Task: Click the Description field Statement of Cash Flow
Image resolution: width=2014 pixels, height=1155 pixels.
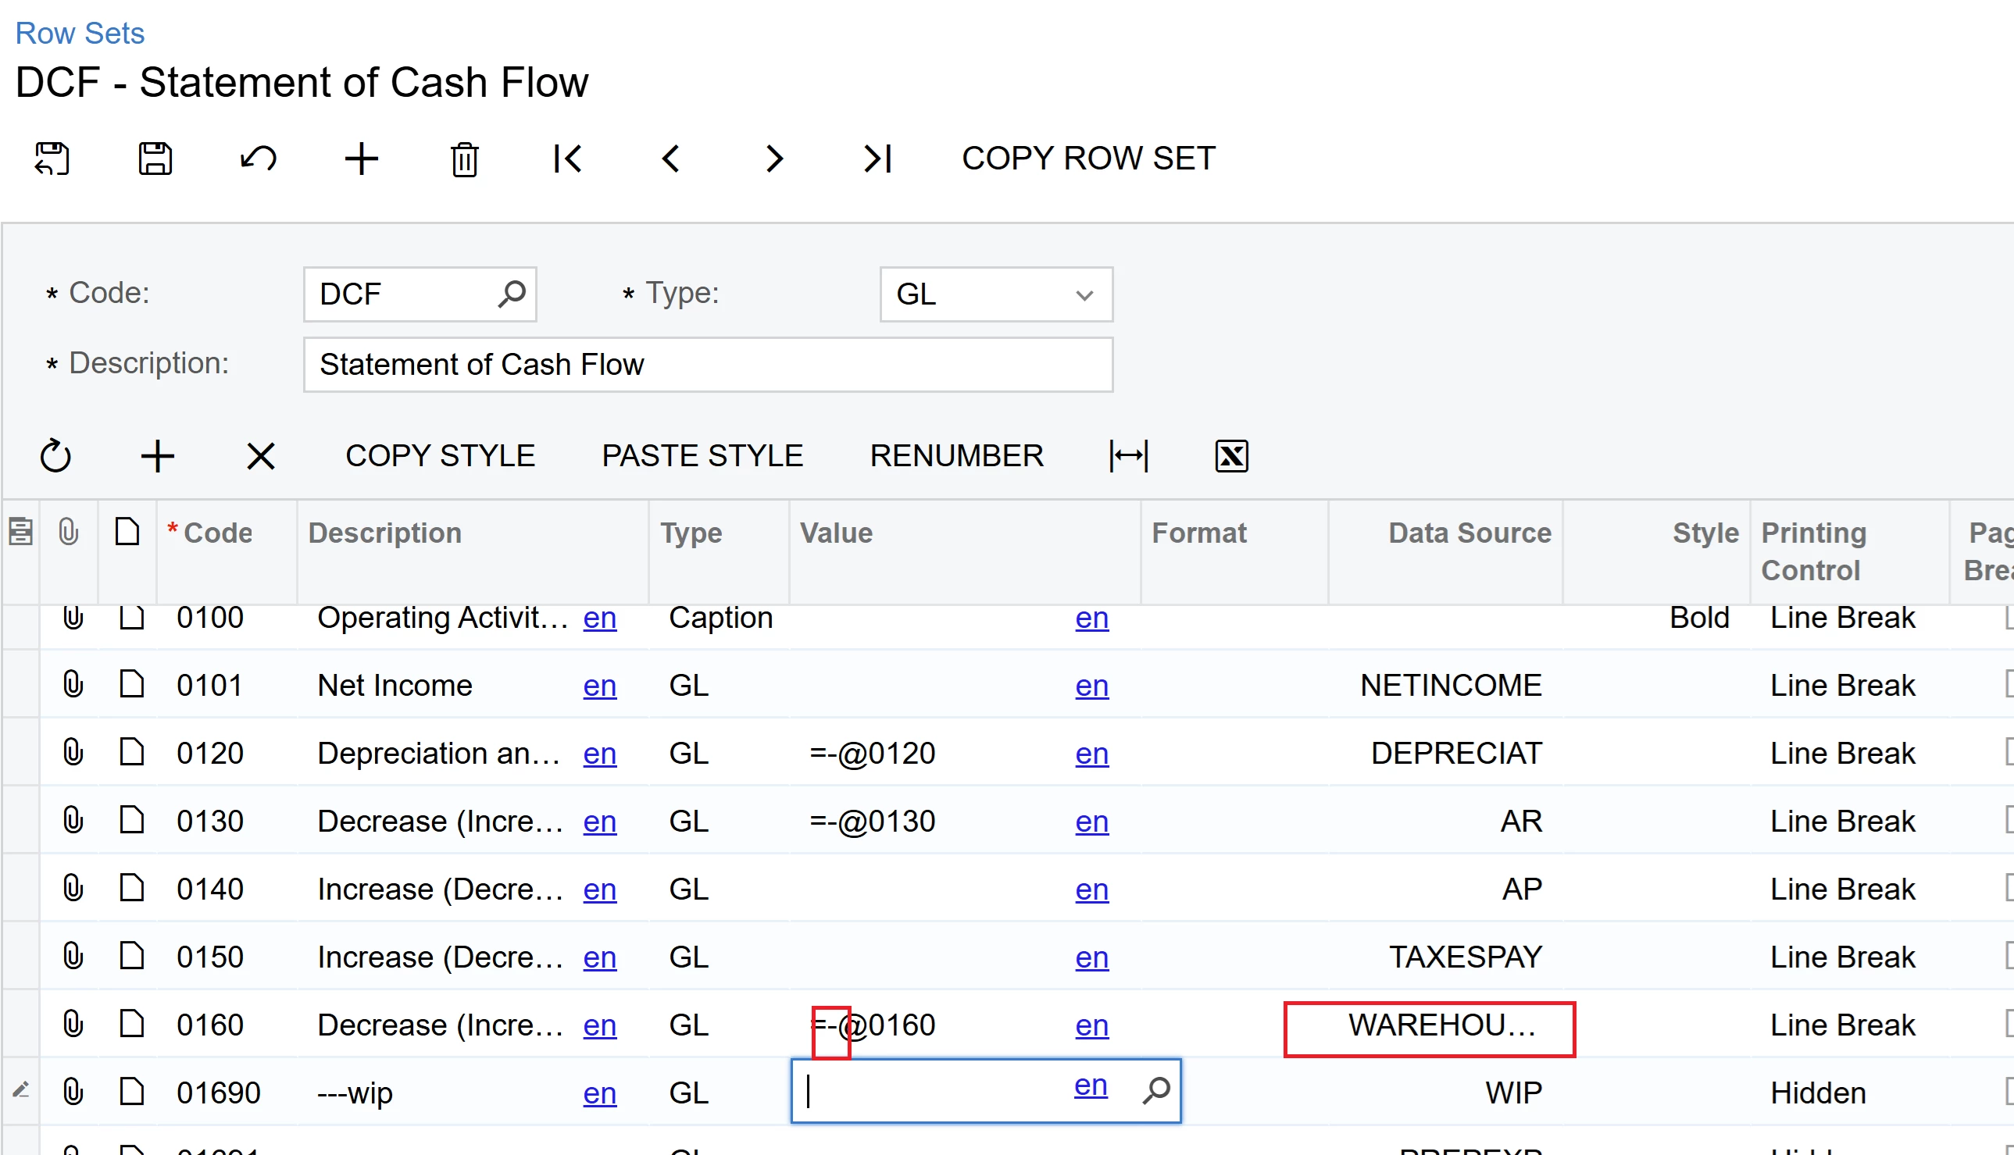Action: coord(707,365)
